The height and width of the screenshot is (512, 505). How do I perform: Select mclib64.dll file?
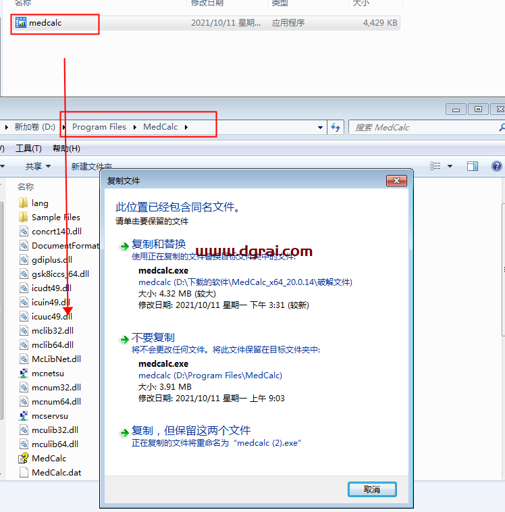click(47, 344)
